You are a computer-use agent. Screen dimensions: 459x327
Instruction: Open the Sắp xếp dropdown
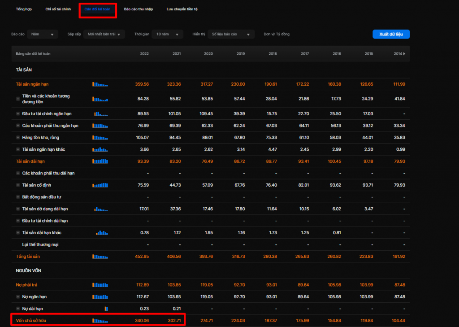click(x=104, y=35)
